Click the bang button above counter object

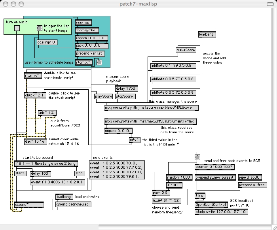(197, 157)
